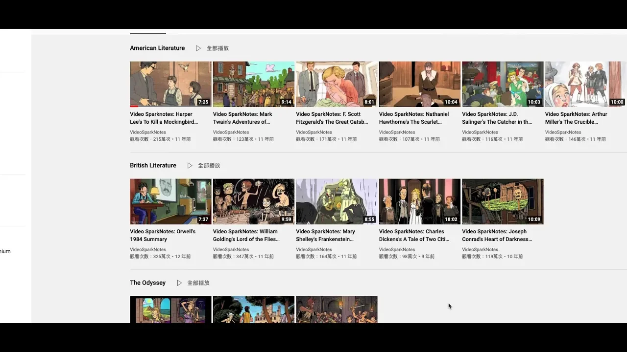
Task: Open Mary Shelley's Frankenstein video title
Action: click(x=325, y=235)
